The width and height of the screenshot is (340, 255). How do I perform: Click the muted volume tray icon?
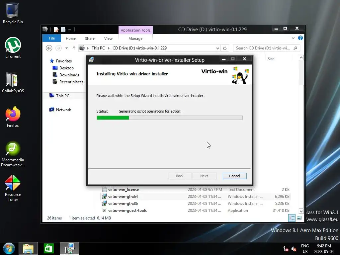(x=294, y=249)
